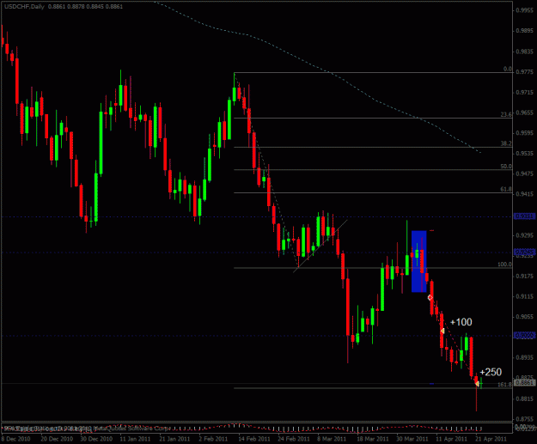Click the arrow marker below +250
The width and height of the screenshot is (537, 444).
pos(477,384)
